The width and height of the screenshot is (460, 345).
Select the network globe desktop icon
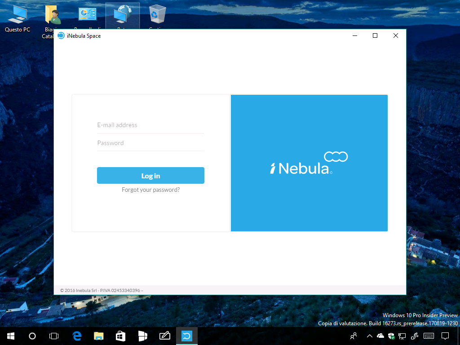(x=123, y=16)
